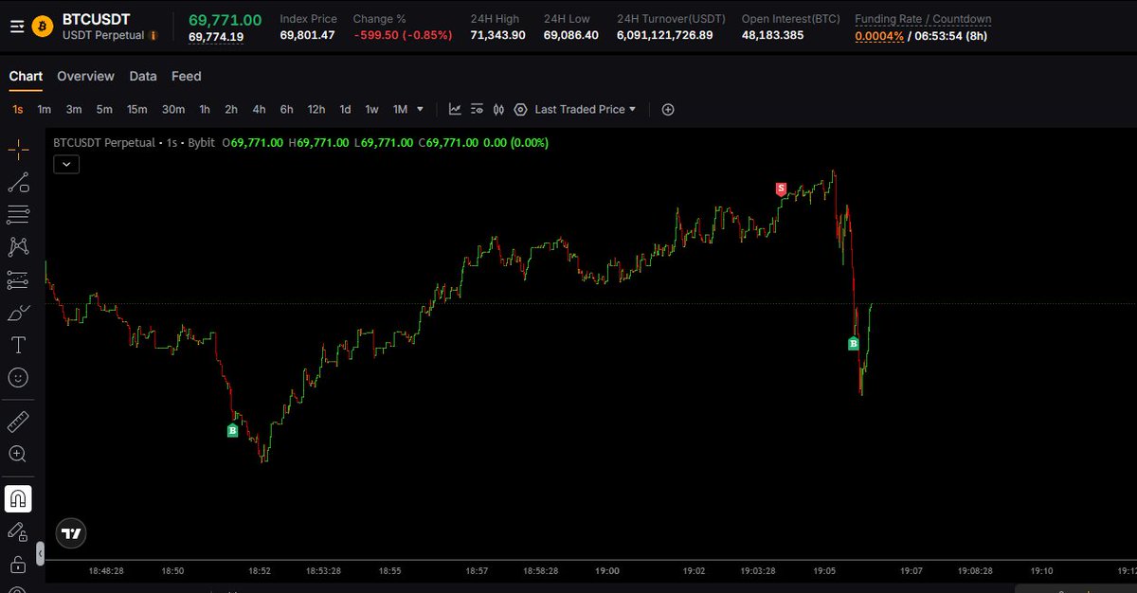Click the B buy marker near 18:52
1137x593 pixels.
coord(232,431)
